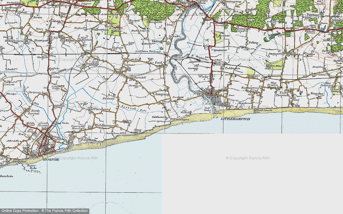Click the Eastergate village name
343x214 pixels.
pyautogui.click(x=73, y=41)
